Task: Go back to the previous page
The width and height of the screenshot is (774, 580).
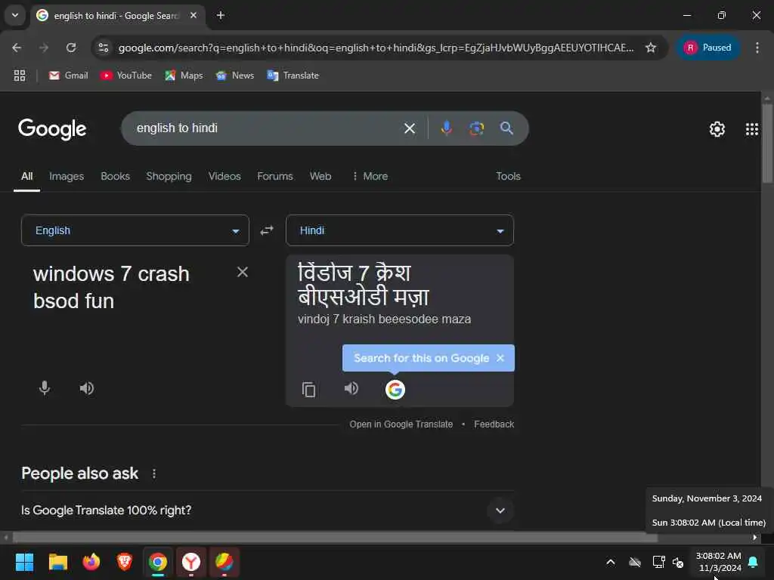Action: tap(17, 48)
